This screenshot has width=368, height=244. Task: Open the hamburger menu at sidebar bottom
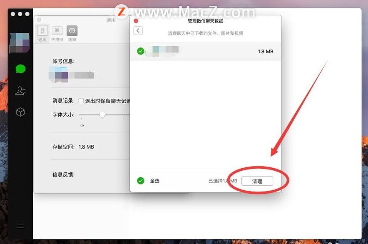20,225
